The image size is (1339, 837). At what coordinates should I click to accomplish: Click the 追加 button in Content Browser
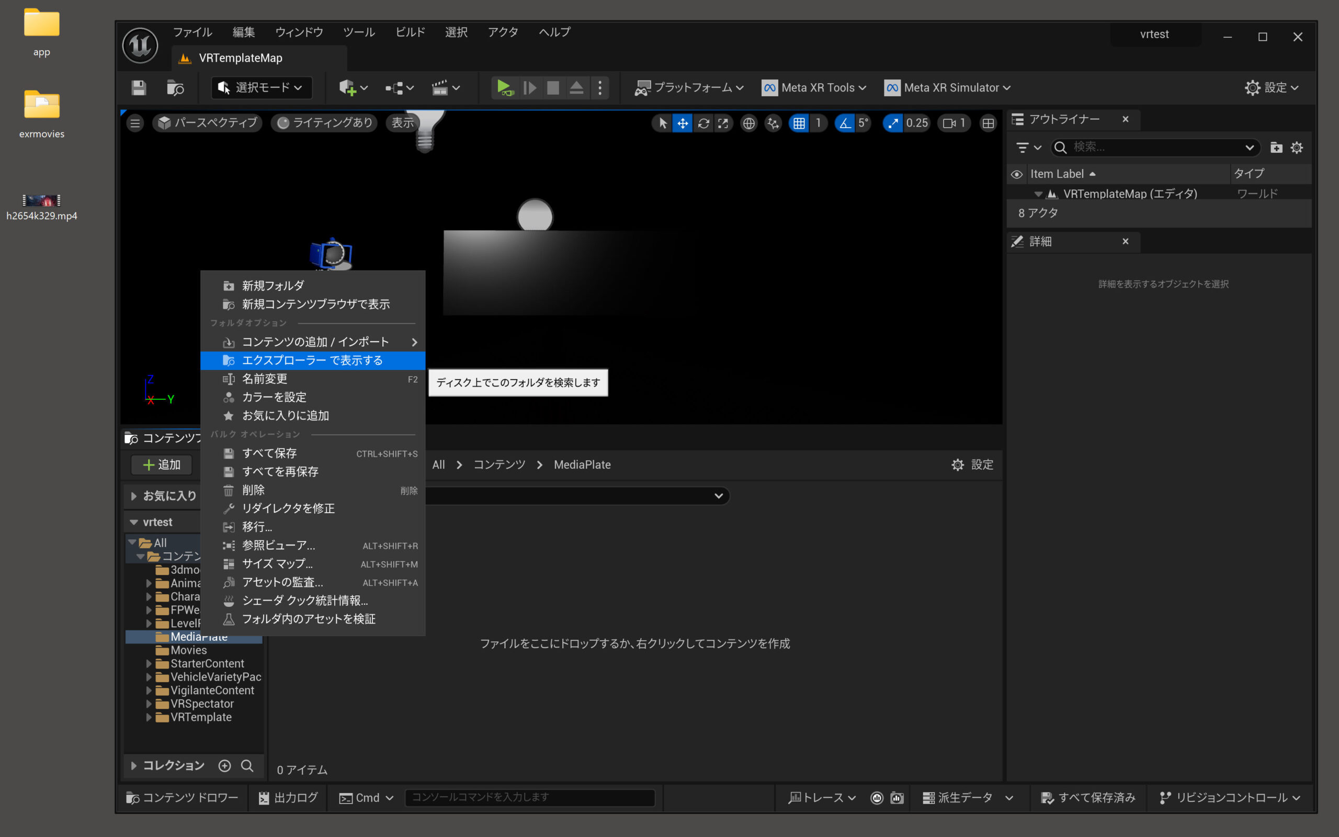(162, 465)
